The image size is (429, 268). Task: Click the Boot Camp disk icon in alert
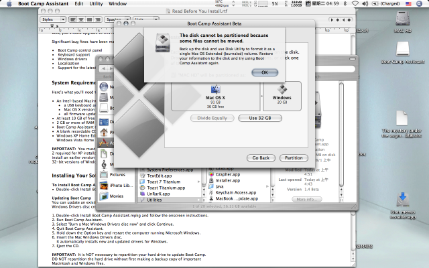[163, 43]
